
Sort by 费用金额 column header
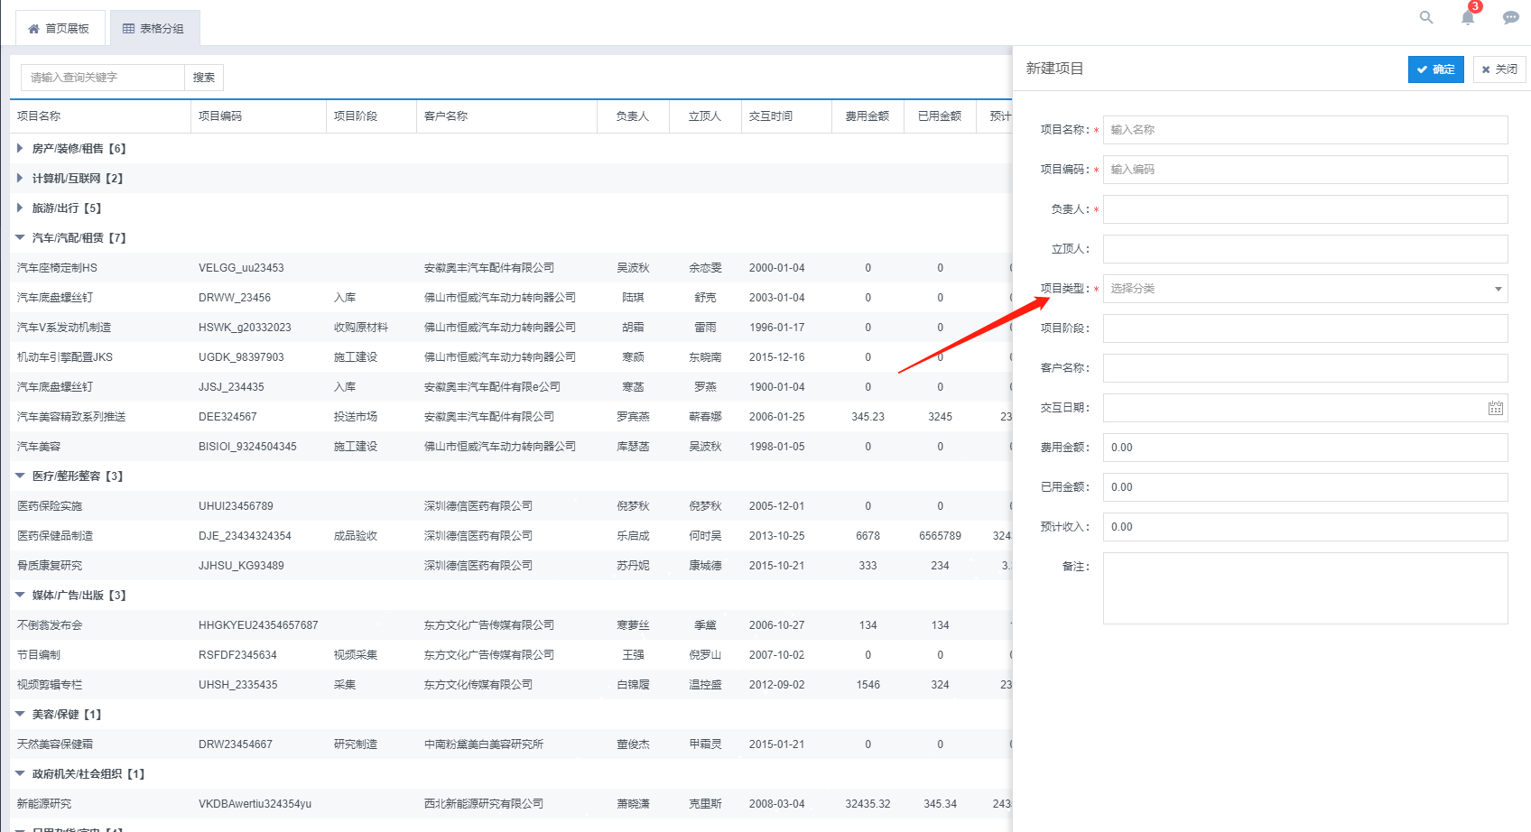click(x=868, y=116)
